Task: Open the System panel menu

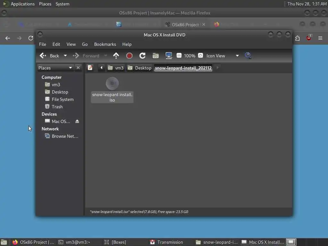Action: click(62, 4)
